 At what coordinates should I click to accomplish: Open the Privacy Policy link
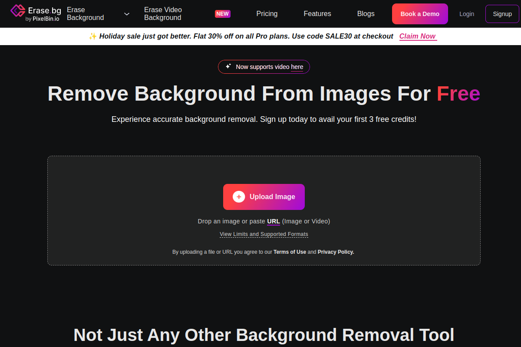click(x=336, y=252)
